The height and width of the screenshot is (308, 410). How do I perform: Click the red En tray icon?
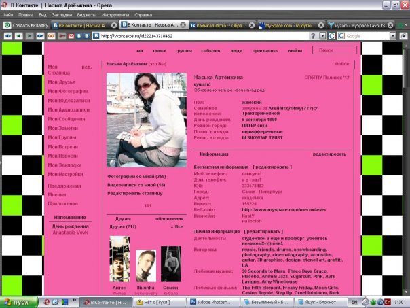click(x=388, y=302)
